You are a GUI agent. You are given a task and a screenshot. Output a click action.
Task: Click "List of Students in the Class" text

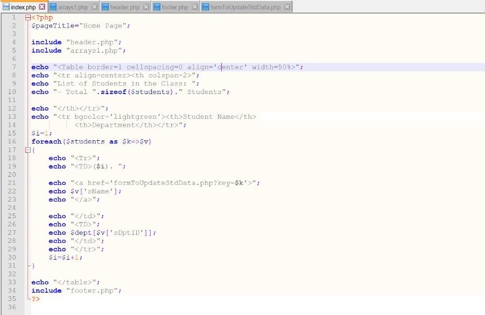pyautogui.click(x=120, y=84)
